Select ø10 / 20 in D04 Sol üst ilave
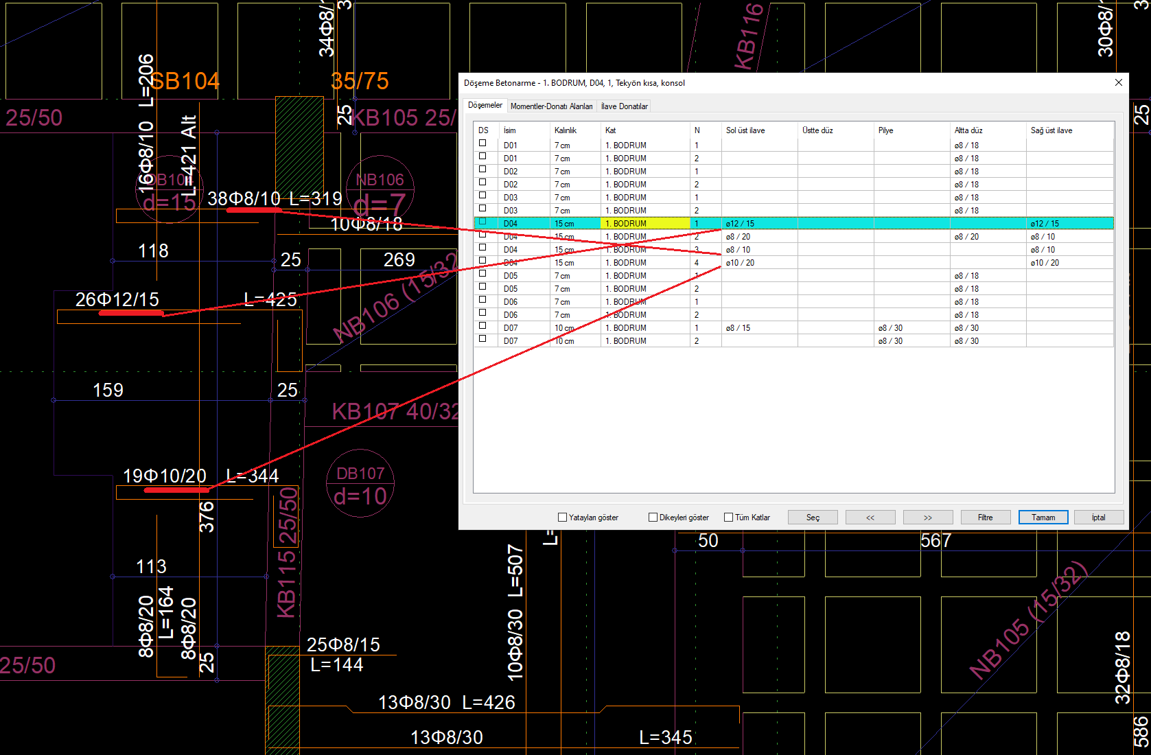This screenshot has width=1151, height=755. pos(759,263)
